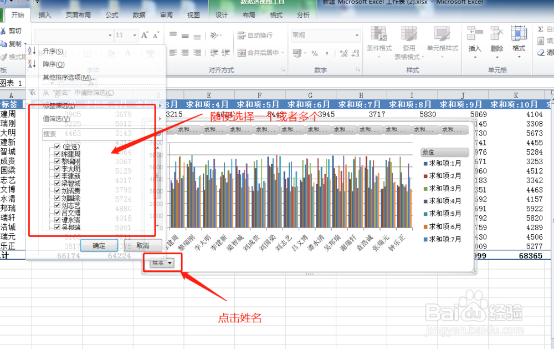Screen dimensions: 554x349
Task: Open the number format (常规) dropdown
Action: point(357,35)
